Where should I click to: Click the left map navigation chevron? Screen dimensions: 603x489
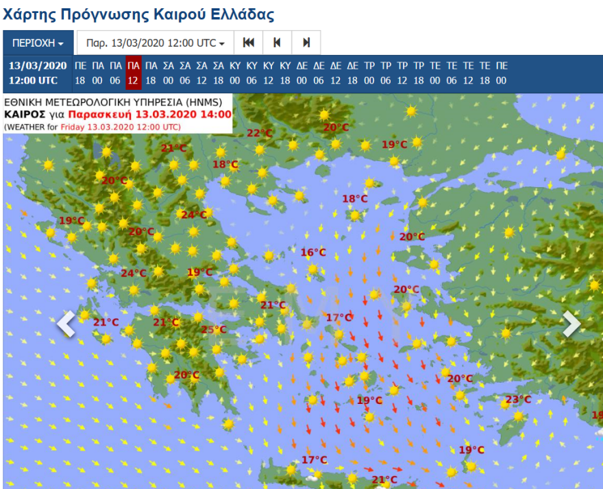click(x=66, y=324)
